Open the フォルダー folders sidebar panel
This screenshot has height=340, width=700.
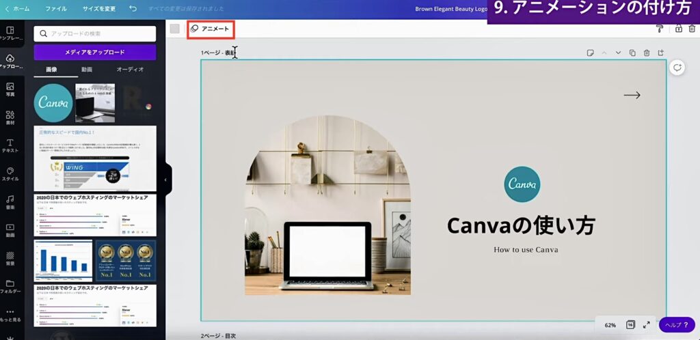tap(10, 287)
